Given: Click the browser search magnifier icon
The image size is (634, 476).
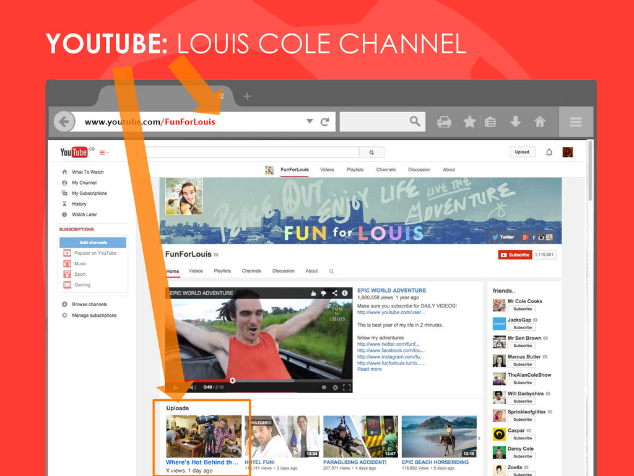Looking at the screenshot, I should pos(415,121).
